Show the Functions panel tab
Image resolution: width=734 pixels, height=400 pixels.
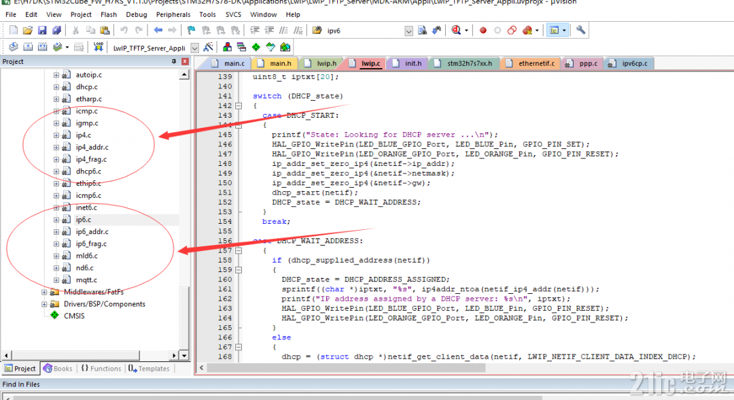[101, 369]
